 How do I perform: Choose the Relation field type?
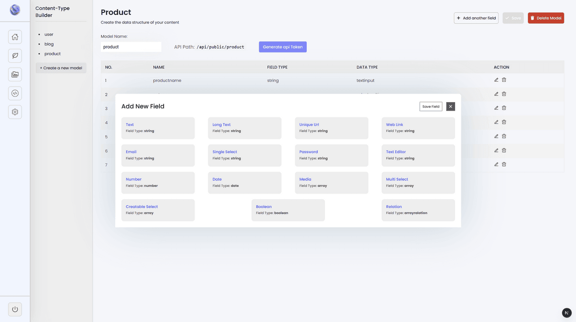tap(418, 210)
